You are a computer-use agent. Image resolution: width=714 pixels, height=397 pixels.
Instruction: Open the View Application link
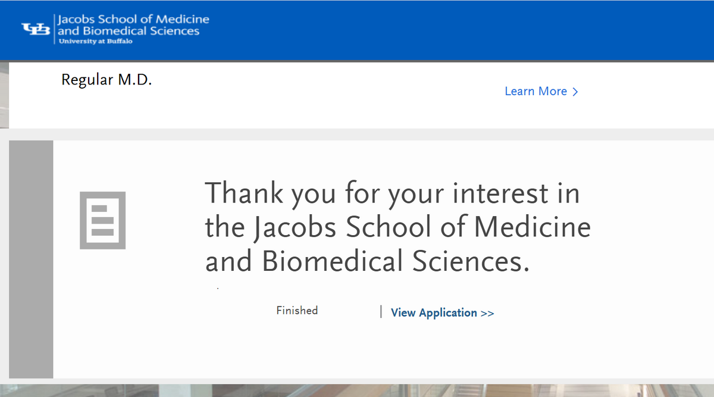[434, 312]
